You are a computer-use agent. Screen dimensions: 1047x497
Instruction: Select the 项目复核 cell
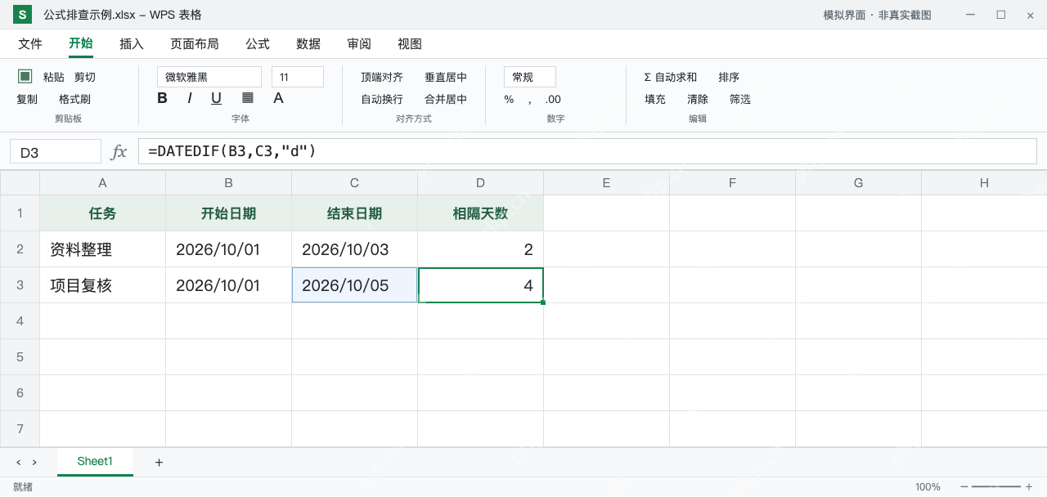pyautogui.click(x=103, y=285)
